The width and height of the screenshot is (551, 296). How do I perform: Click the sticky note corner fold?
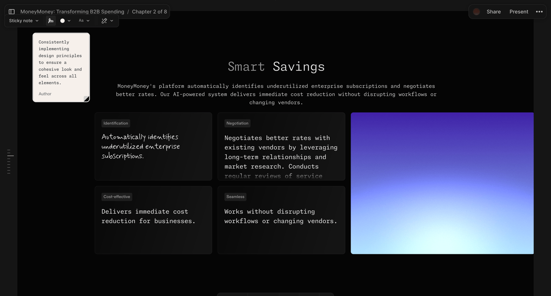(x=86, y=99)
